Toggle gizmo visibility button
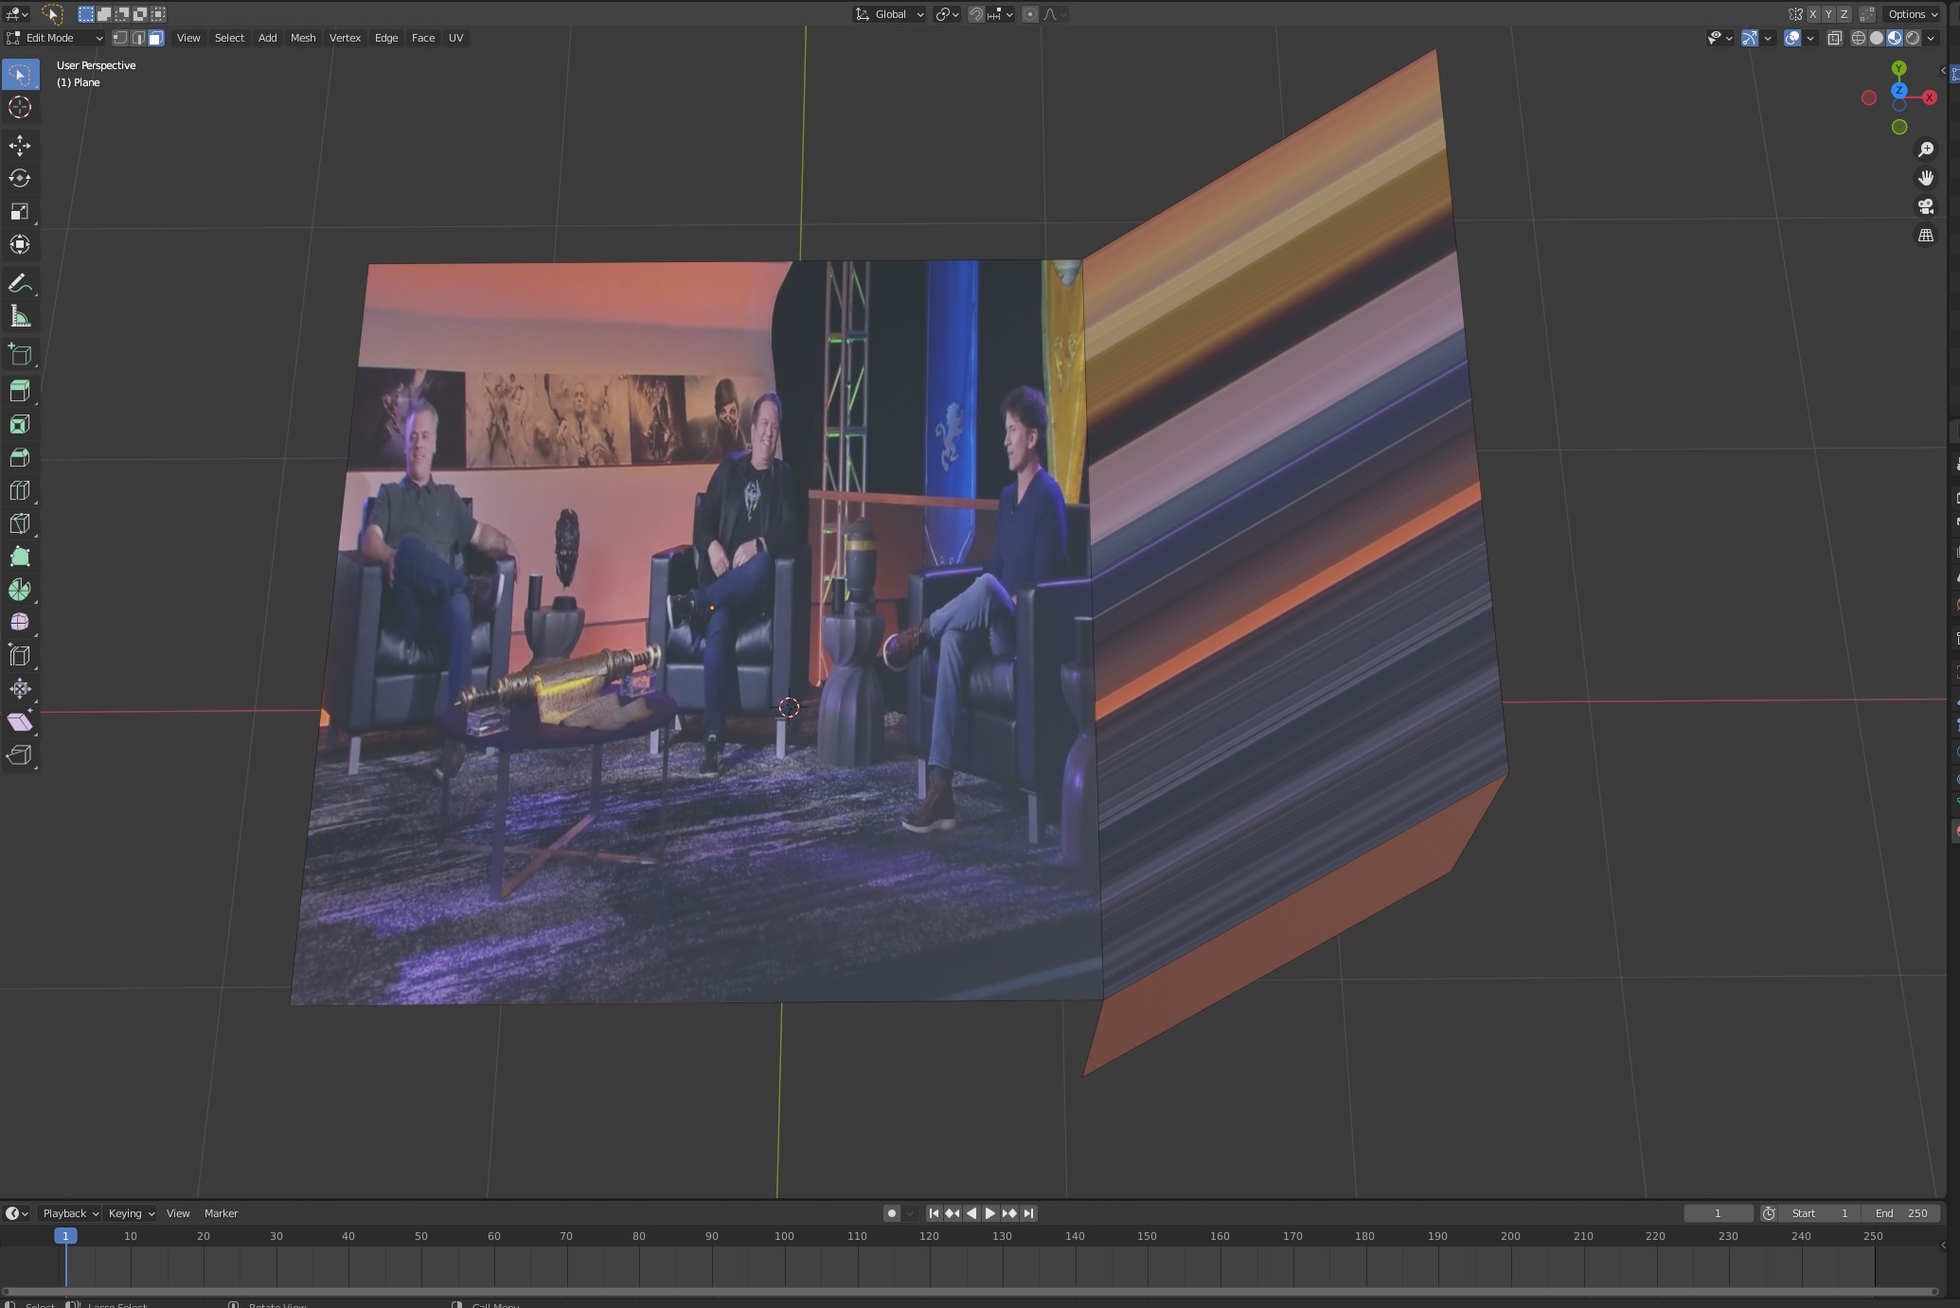This screenshot has height=1308, width=1960. (1750, 38)
